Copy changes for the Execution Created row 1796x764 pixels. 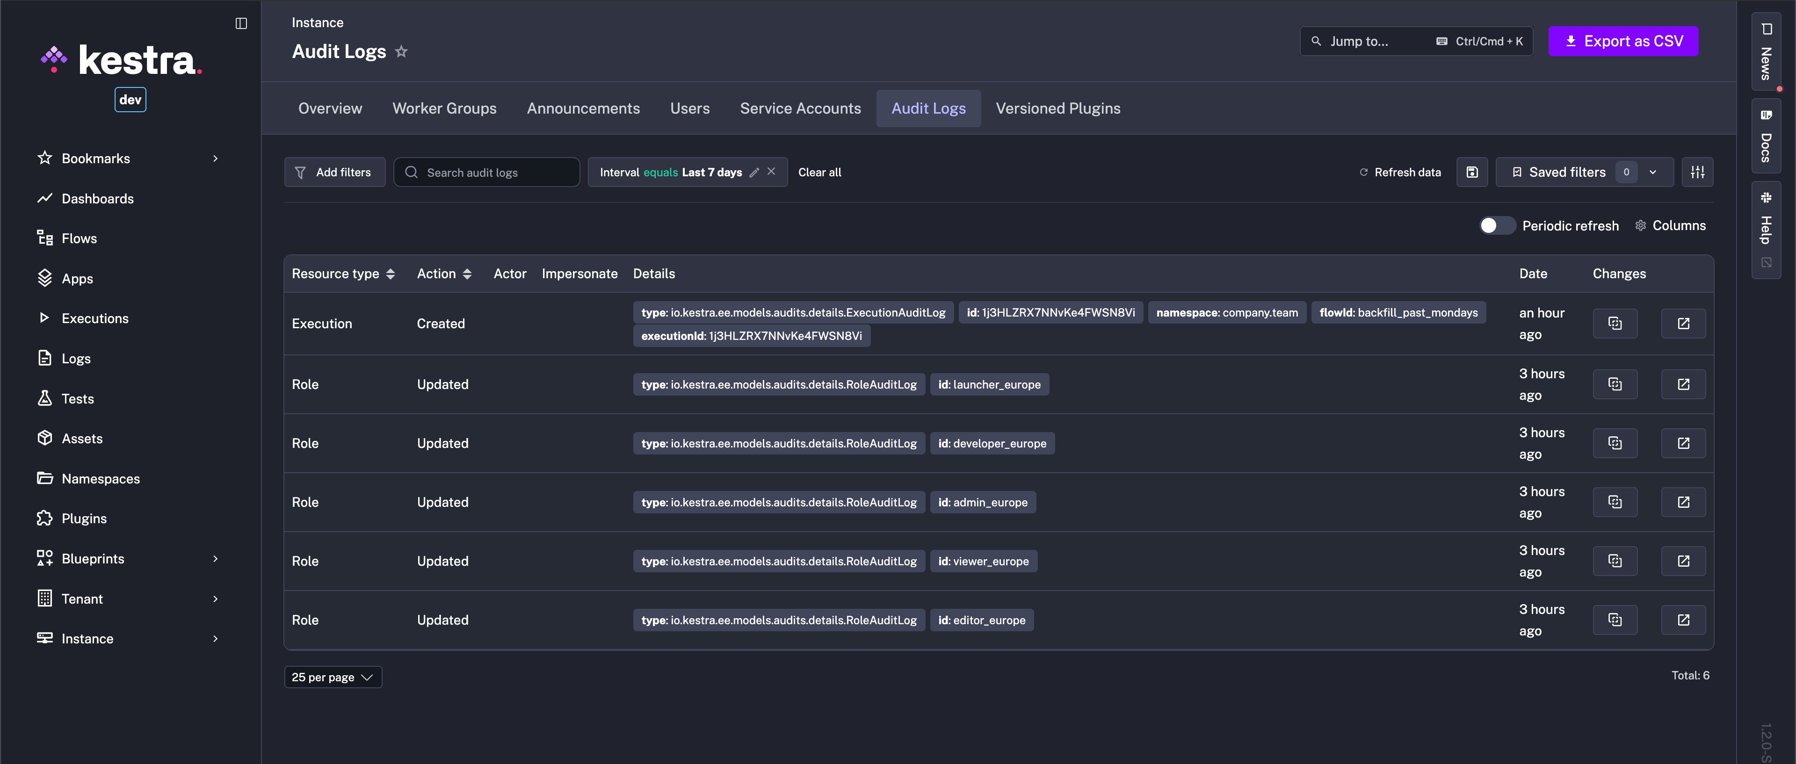pos(1615,323)
